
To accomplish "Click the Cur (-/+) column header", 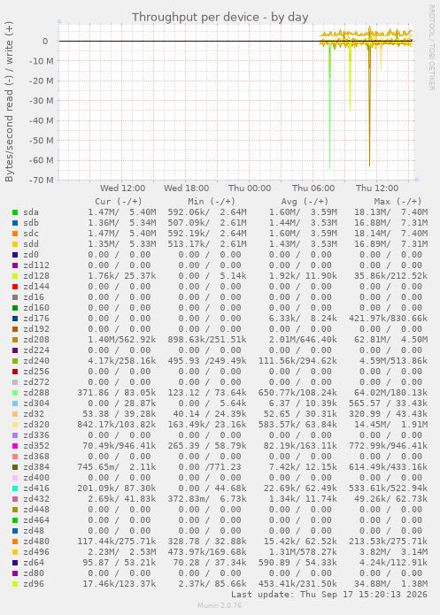I will [119, 202].
